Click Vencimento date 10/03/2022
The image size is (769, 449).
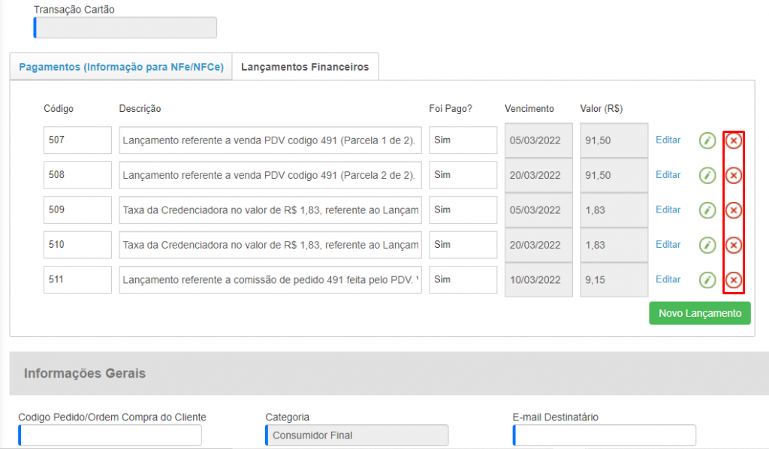click(538, 279)
